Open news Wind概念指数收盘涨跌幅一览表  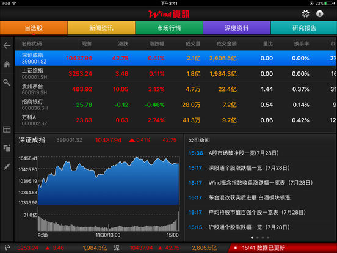(x=261, y=183)
